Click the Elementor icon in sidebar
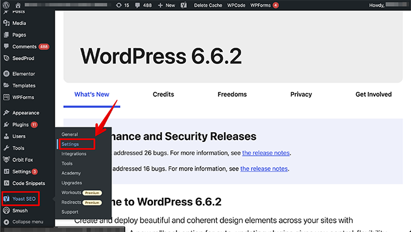Image resolution: width=411 pixels, height=232 pixels. [x=6, y=74]
